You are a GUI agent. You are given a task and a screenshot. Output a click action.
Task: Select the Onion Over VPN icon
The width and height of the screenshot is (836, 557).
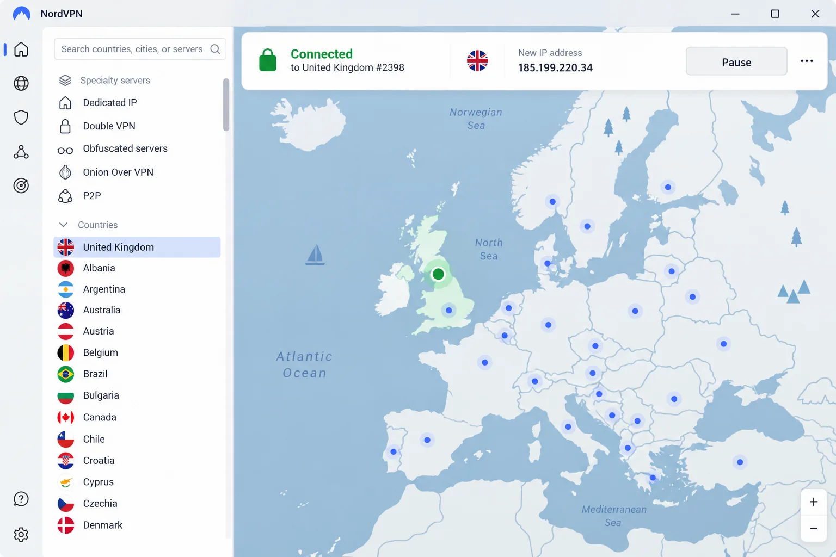point(65,172)
